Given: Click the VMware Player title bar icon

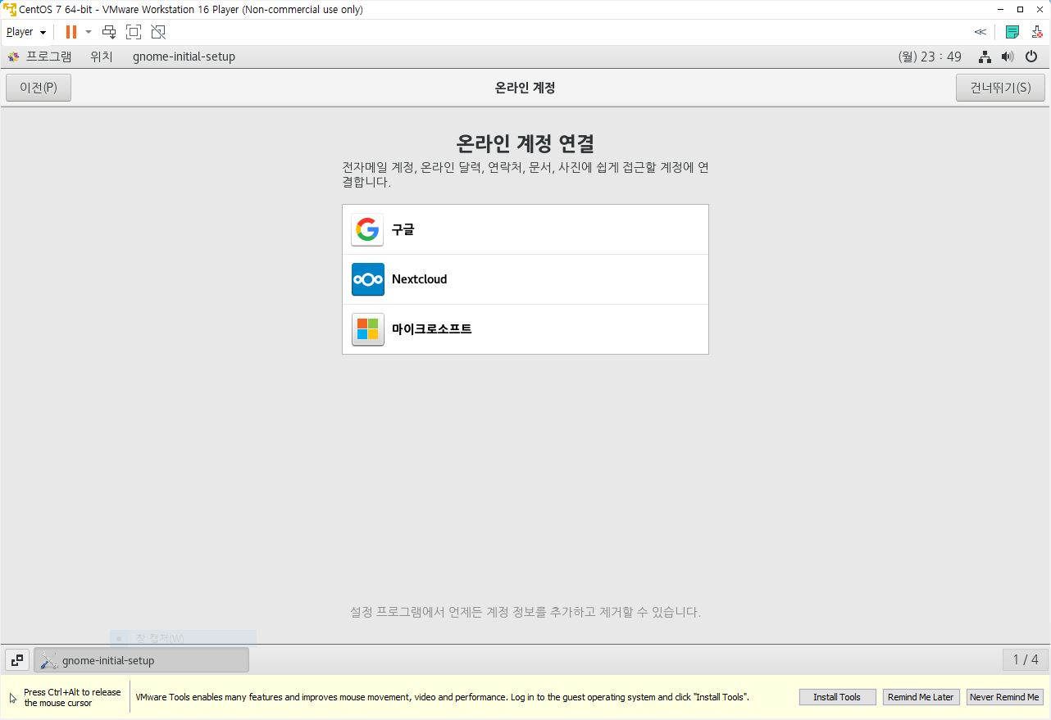Looking at the screenshot, I should [x=10, y=10].
